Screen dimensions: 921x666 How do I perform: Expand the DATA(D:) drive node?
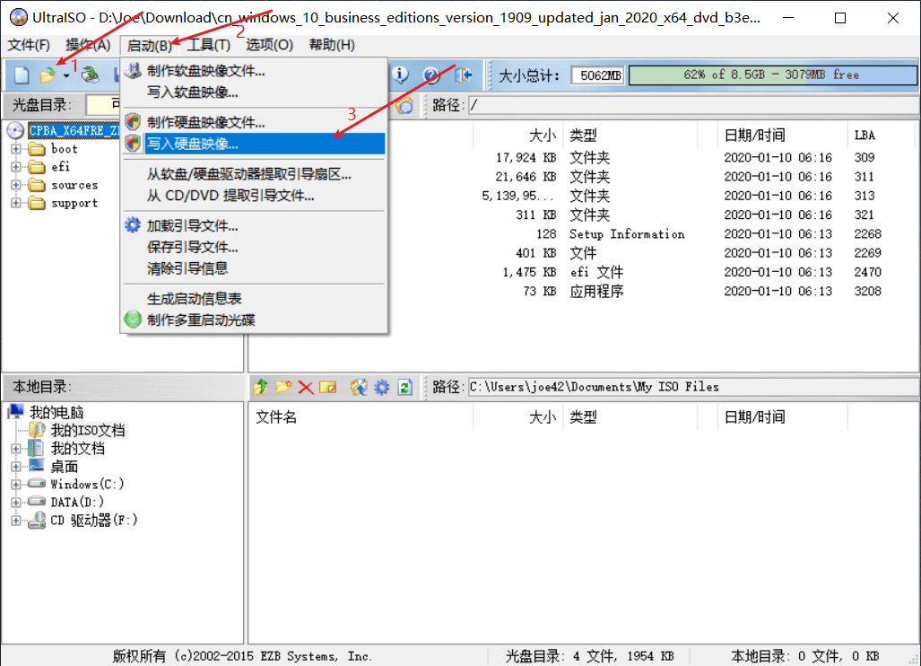point(16,503)
